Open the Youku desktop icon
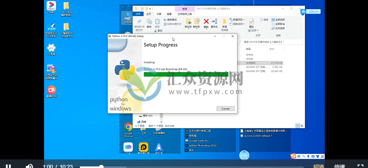Image resolution: width=368 pixels, height=168 pixels. [51, 6]
